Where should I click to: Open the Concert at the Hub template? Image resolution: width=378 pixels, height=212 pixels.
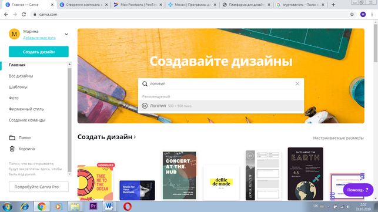[x=179, y=176]
